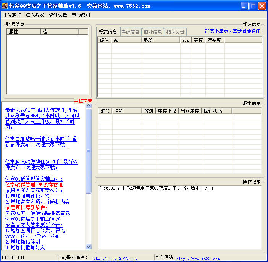The image size is (268, 262).
Task: Click the 当前库存 column header
Action: [190, 111]
